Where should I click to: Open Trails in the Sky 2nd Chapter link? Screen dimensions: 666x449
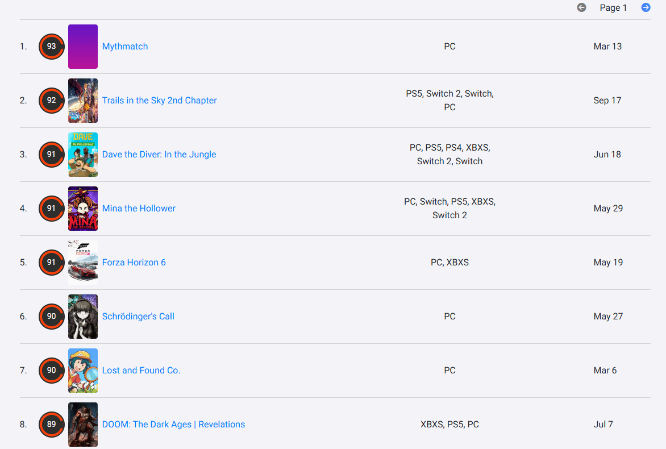[x=159, y=100]
